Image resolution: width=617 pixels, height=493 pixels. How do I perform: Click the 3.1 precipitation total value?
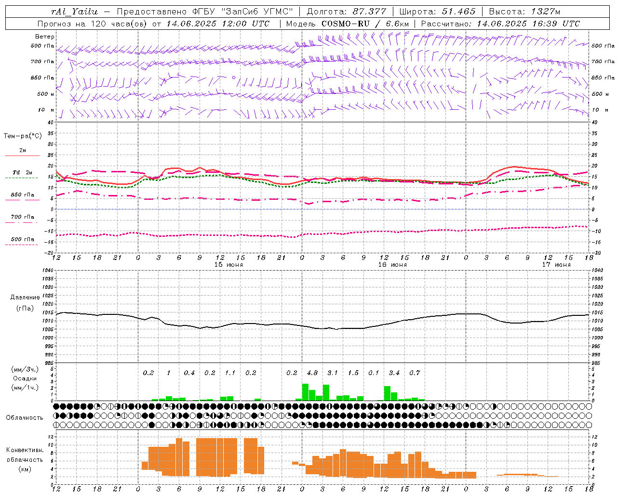pyautogui.click(x=333, y=373)
